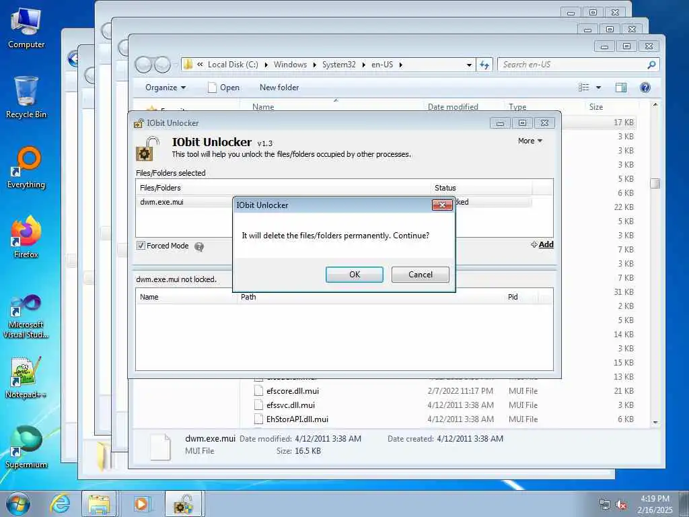Click the Search en-US field

573,65
